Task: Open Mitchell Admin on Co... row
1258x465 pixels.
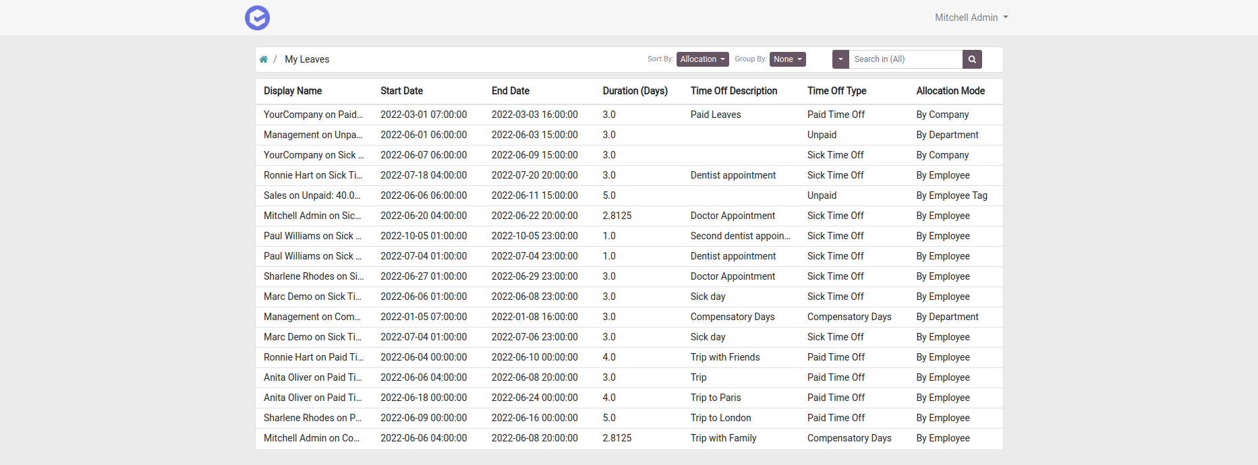Action: 629,438
